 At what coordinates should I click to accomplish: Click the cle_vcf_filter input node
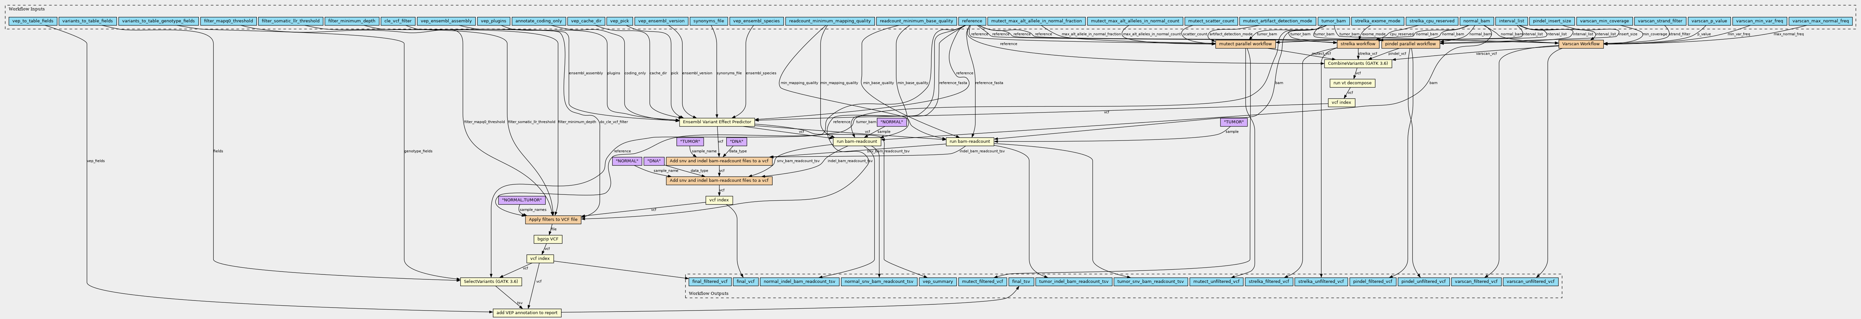tap(398, 21)
